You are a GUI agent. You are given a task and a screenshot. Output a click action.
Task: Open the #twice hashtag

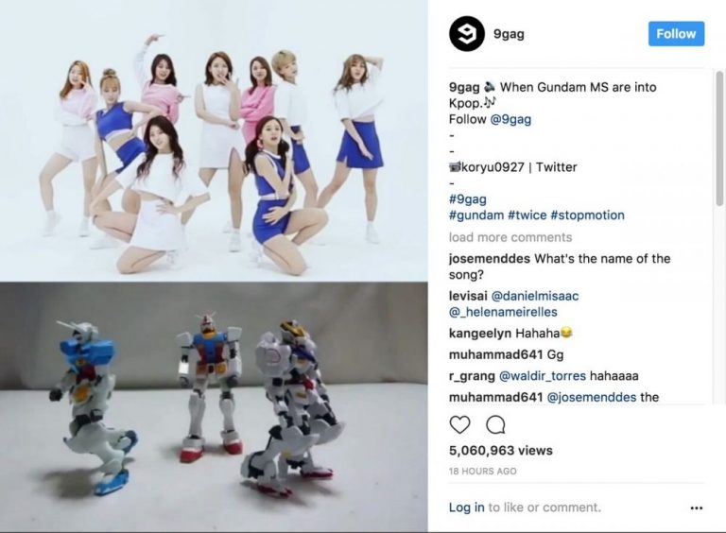[527, 215]
